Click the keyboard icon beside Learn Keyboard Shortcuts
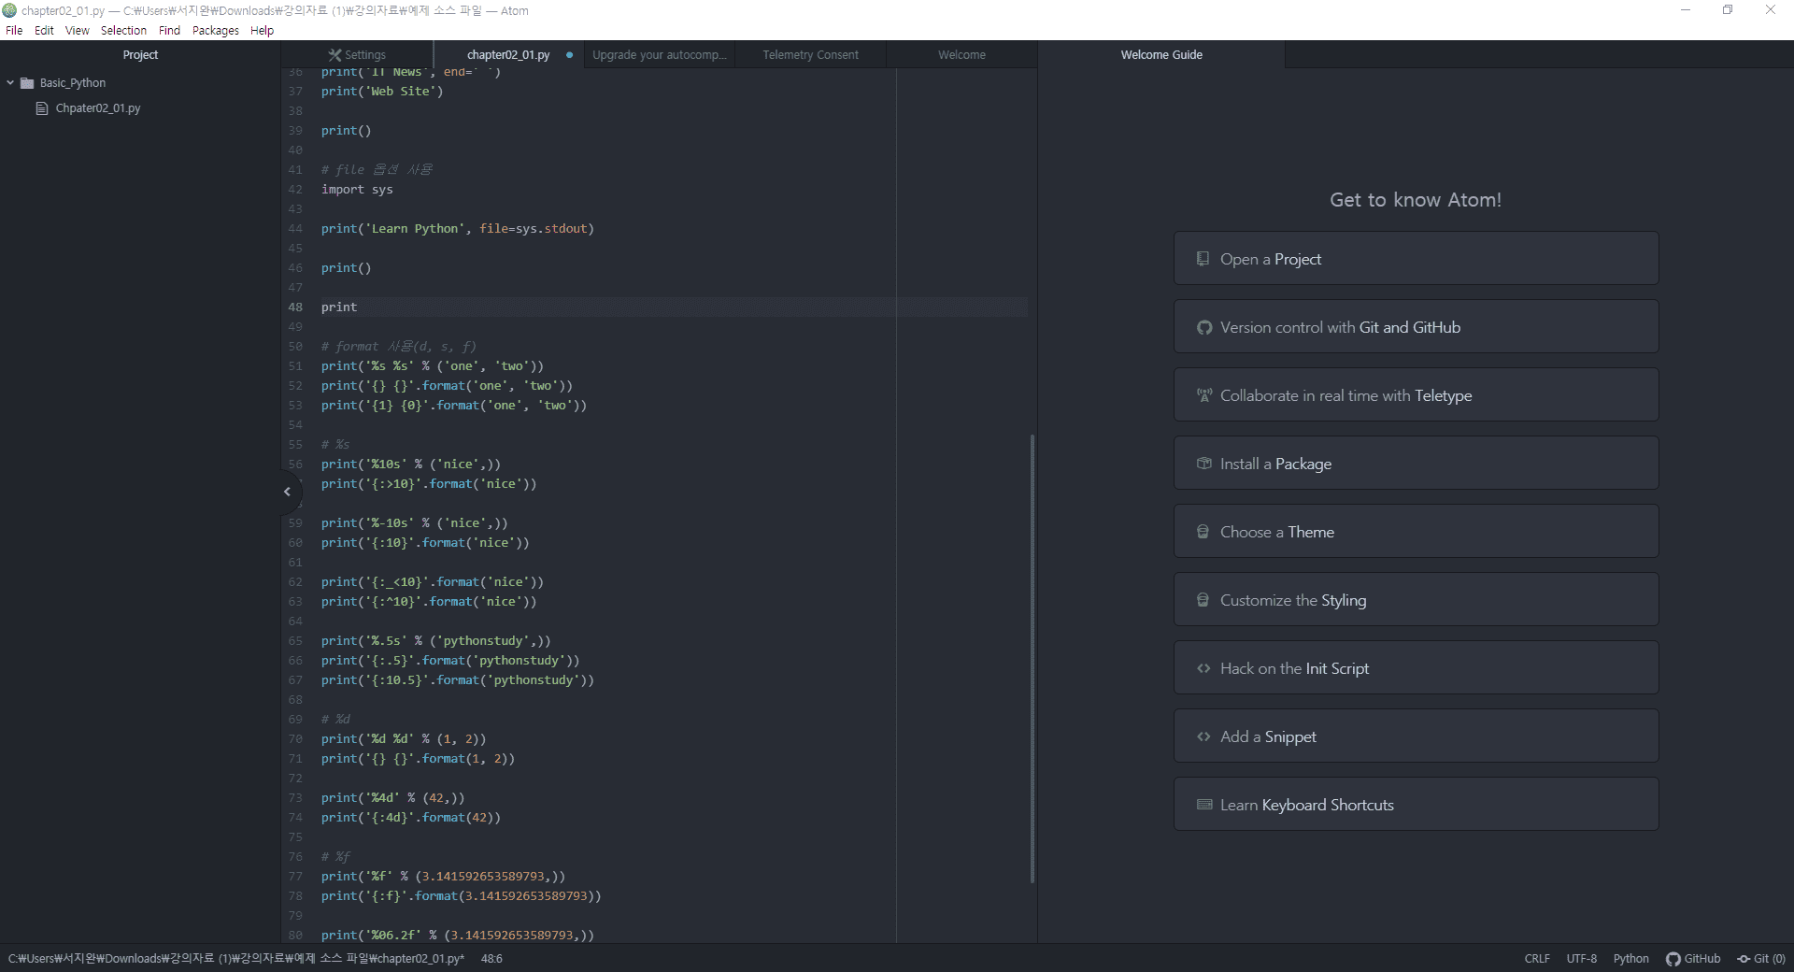1794x972 pixels. click(x=1203, y=804)
